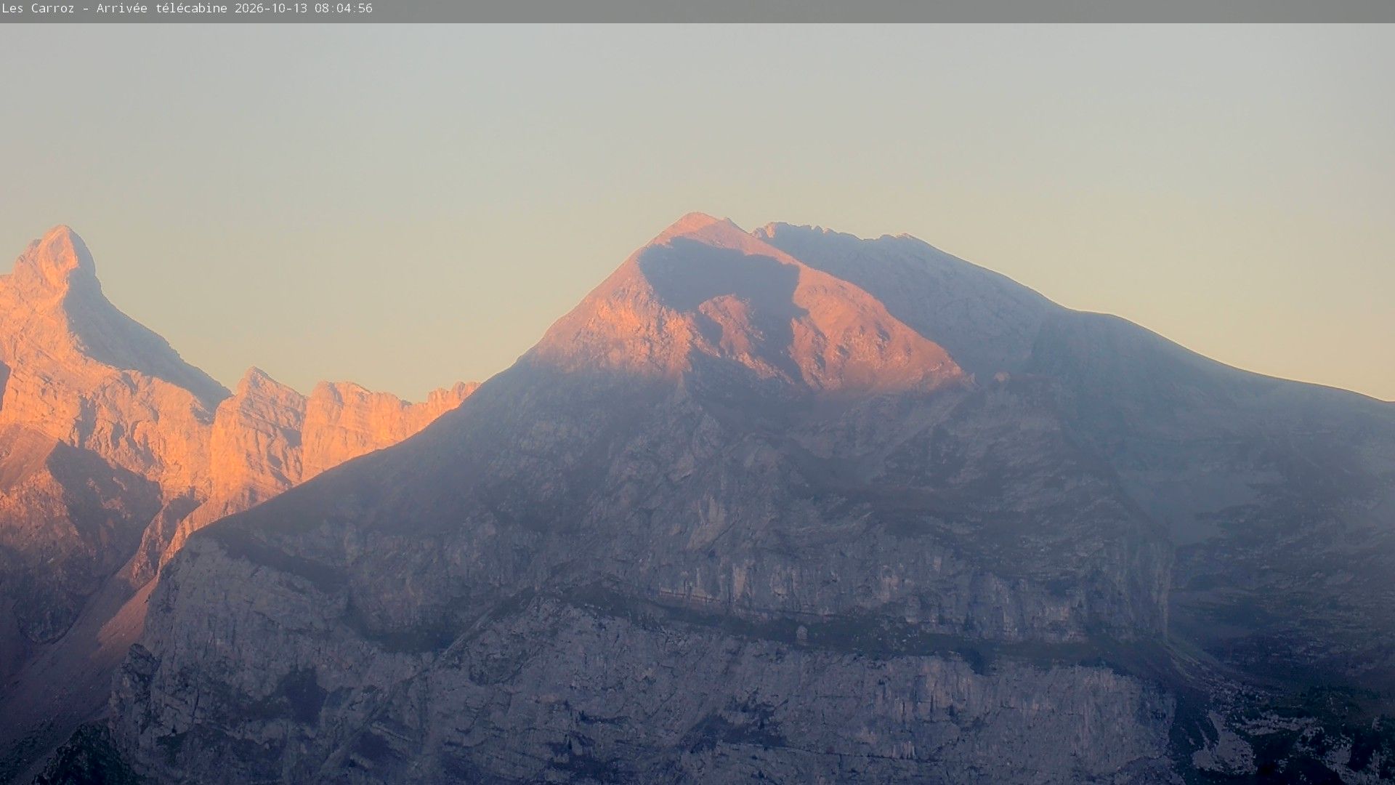Click the "Les Carroz" location label
Screen dimensions: 1395x785
(x=38, y=9)
